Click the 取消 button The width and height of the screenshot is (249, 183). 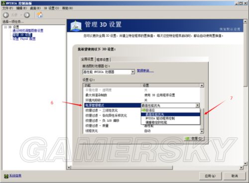point(235,176)
